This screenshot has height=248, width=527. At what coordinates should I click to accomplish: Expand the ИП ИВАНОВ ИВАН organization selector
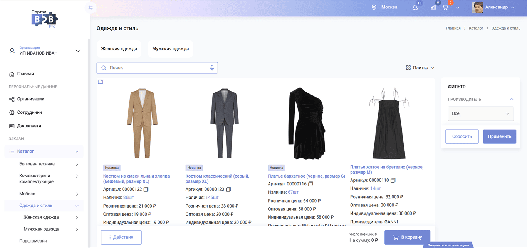[x=77, y=51]
